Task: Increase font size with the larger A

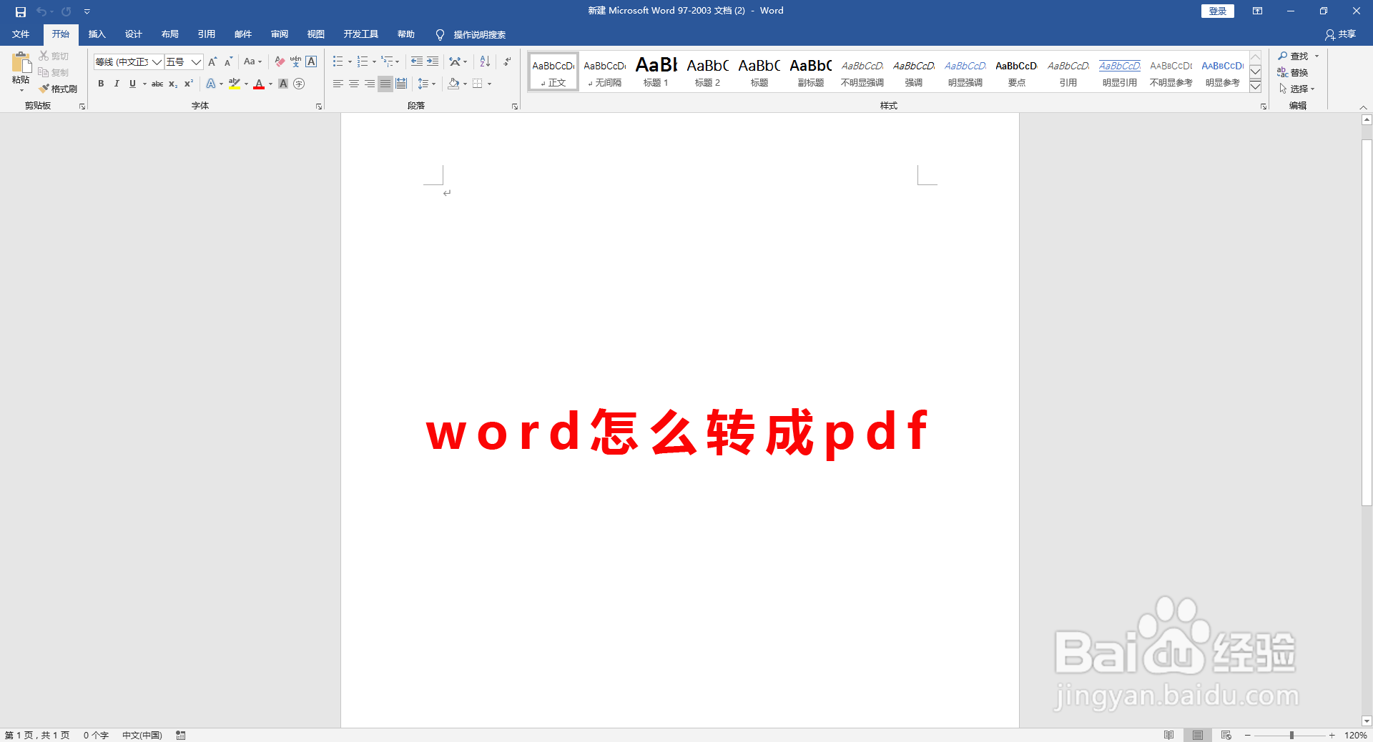Action: (x=212, y=61)
